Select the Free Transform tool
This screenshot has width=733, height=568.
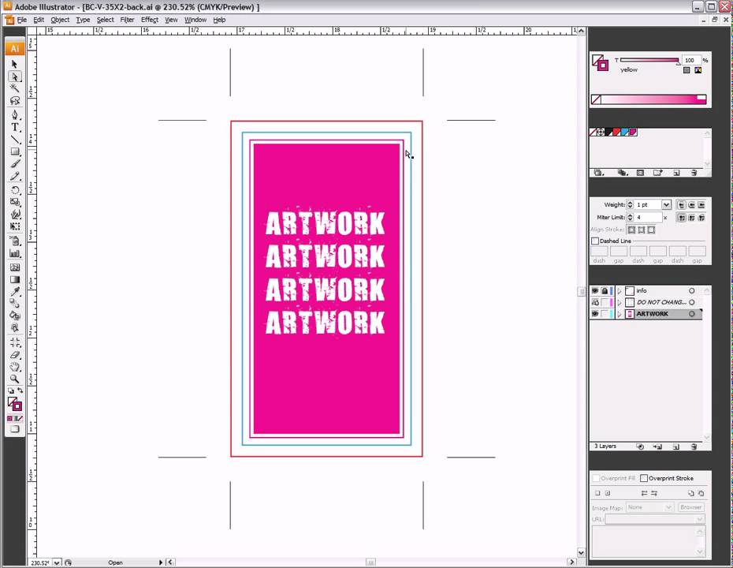pyautogui.click(x=14, y=226)
